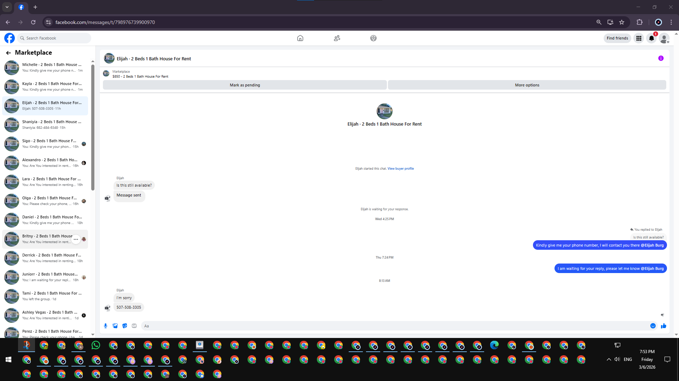Viewport: 679px width, 381px height.
Task: Open the Facebook notifications bell
Action: pyautogui.click(x=651, y=38)
